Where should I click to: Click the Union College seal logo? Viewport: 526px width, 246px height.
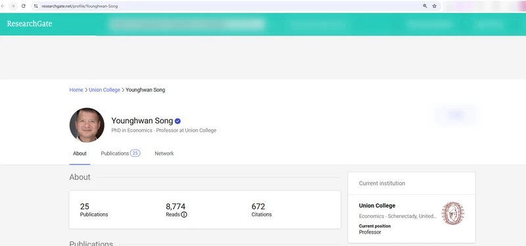point(452,213)
